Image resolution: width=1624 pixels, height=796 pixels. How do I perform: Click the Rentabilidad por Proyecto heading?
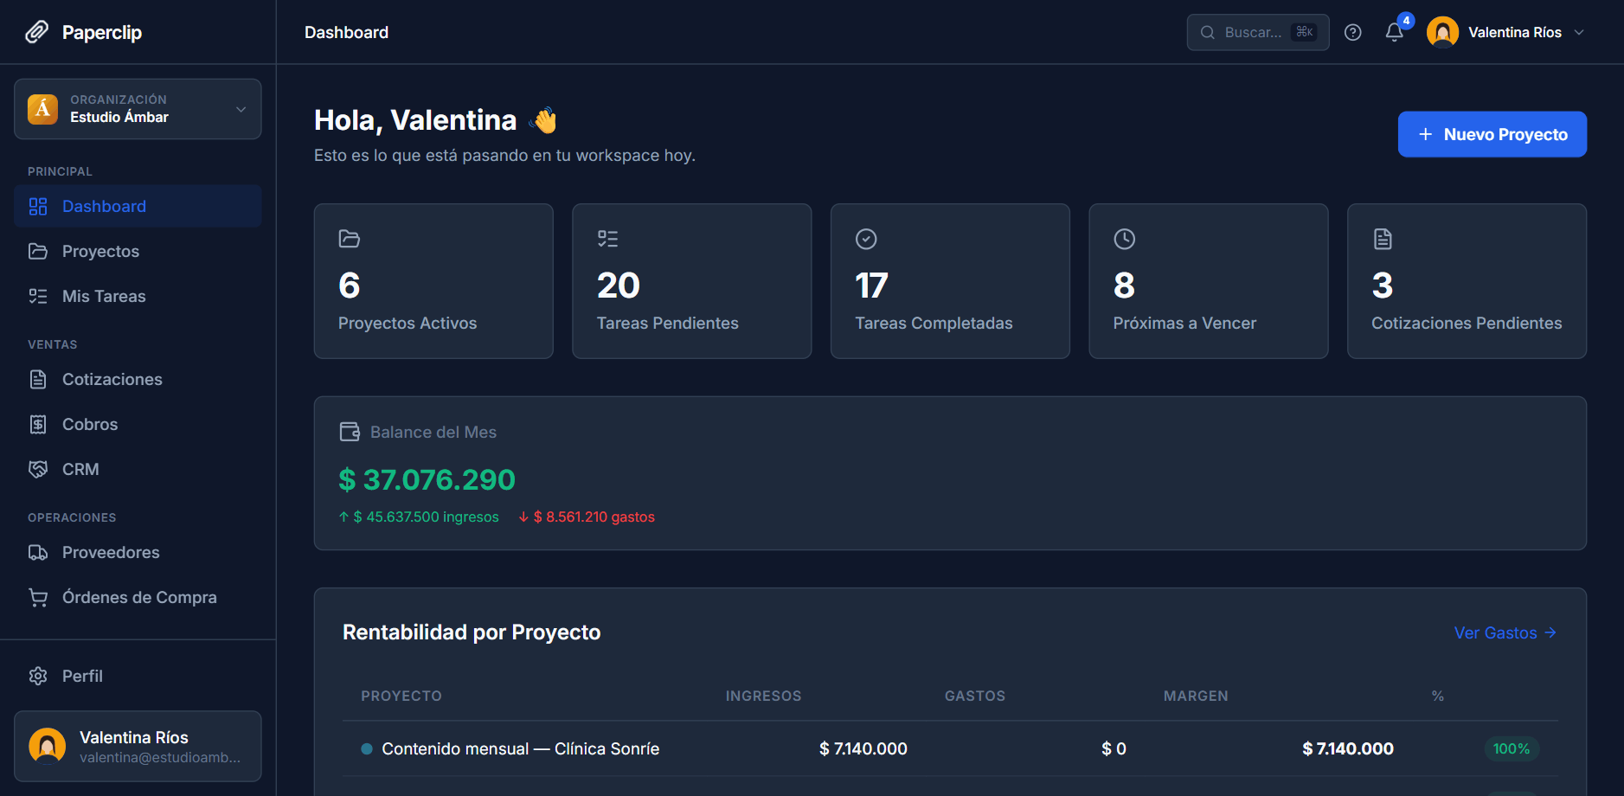[472, 632]
